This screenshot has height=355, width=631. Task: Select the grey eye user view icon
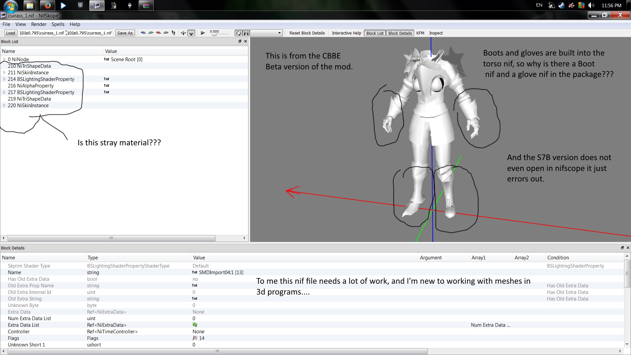coord(166,33)
